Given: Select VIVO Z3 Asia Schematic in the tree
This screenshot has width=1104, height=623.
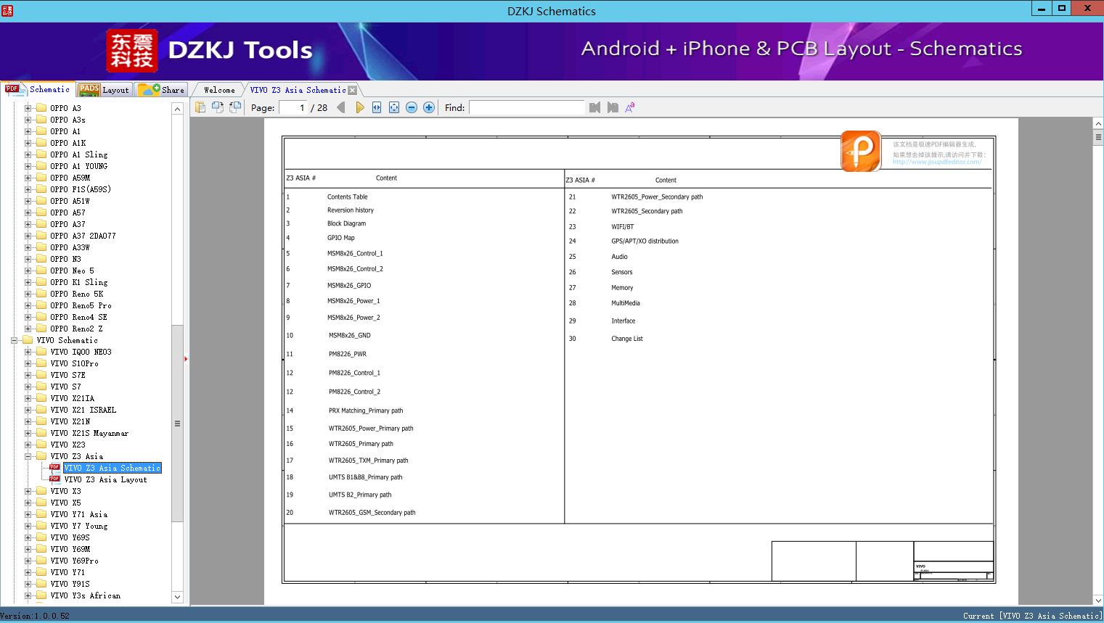Looking at the screenshot, I should pyautogui.click(x=112, y=468).
